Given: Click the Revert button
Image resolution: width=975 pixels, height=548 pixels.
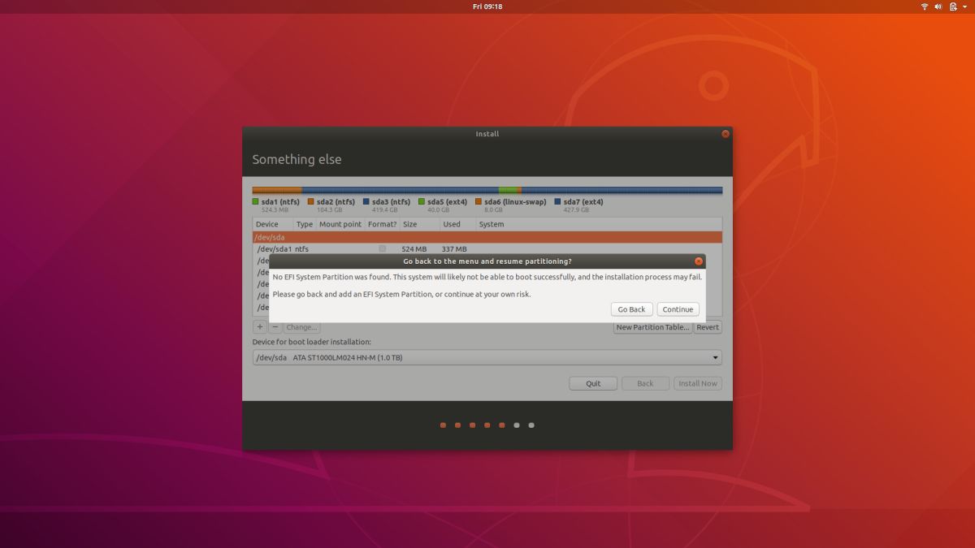Looking at the screenshot, I should click(x=708, y=327).
